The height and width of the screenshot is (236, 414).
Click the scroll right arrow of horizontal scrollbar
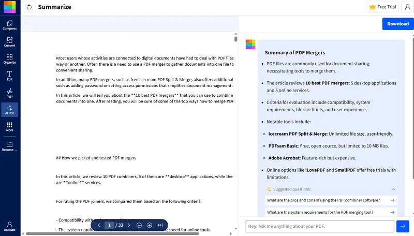point(231,233)
